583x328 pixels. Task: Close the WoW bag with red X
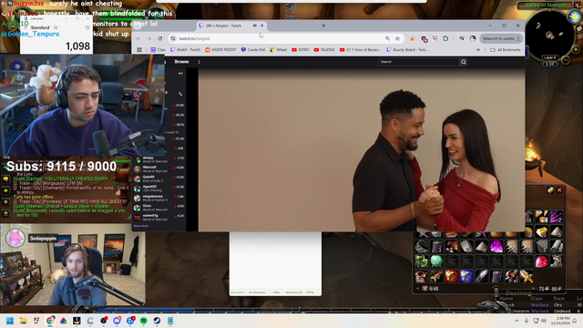(x=559, y=190)
